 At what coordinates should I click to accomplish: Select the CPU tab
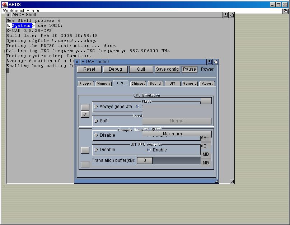[121, 83]
